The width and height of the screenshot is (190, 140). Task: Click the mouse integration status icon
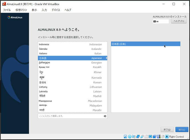tap(163, 137)
